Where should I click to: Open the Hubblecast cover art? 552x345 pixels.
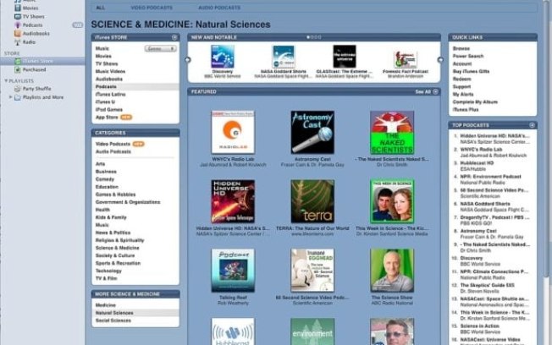[x=233, y=331]
